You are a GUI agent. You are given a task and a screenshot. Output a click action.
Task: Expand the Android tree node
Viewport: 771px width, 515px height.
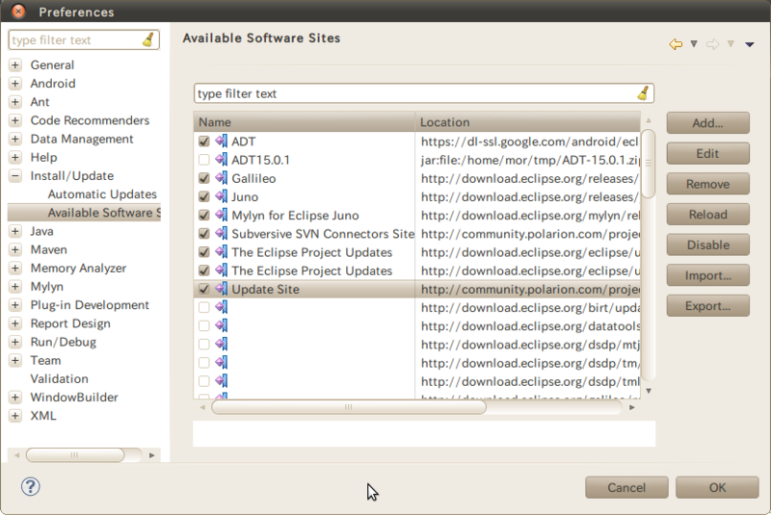(15, 84)
